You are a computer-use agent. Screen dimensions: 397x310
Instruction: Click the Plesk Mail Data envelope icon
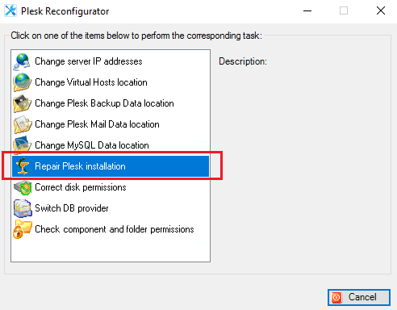(x=22, y=124)
